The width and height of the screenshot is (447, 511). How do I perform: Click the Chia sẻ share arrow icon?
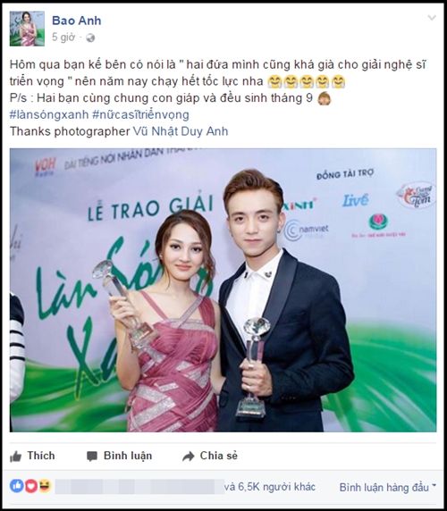click(189, 457)
